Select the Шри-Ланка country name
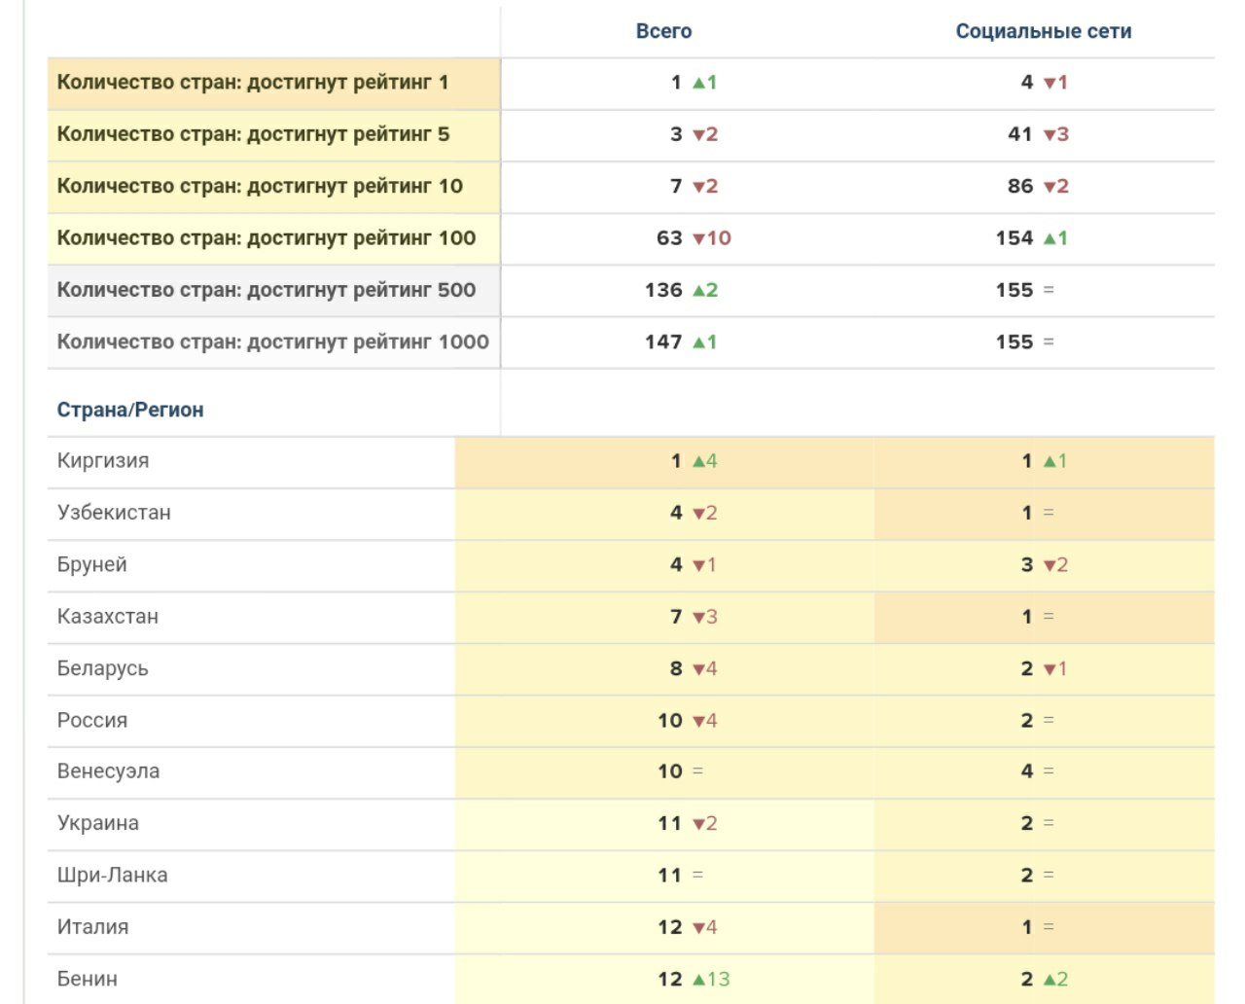The image size is (1245, 1004). pyautogui.click(x=112, y=876)
